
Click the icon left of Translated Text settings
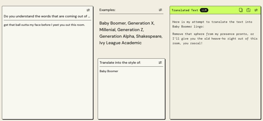pos(248,10)
